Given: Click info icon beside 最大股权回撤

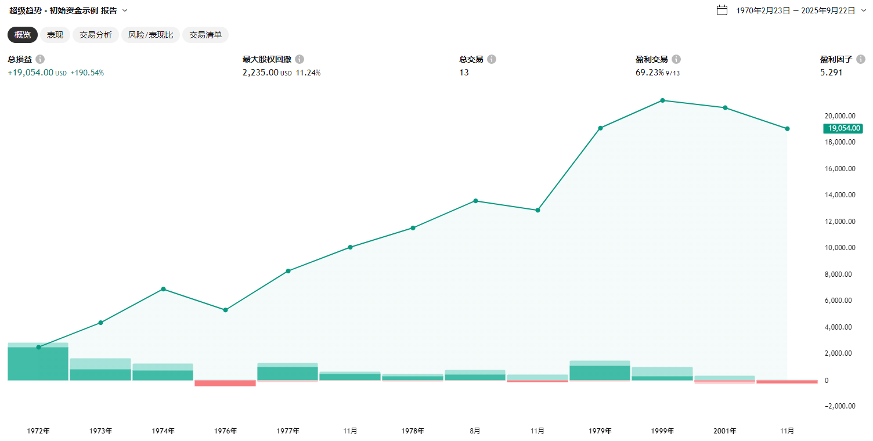Looking at the screenshot, I should pos(300,59).
